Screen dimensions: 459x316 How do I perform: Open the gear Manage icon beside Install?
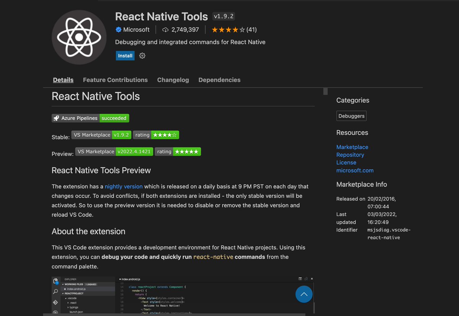coord(142,56)
